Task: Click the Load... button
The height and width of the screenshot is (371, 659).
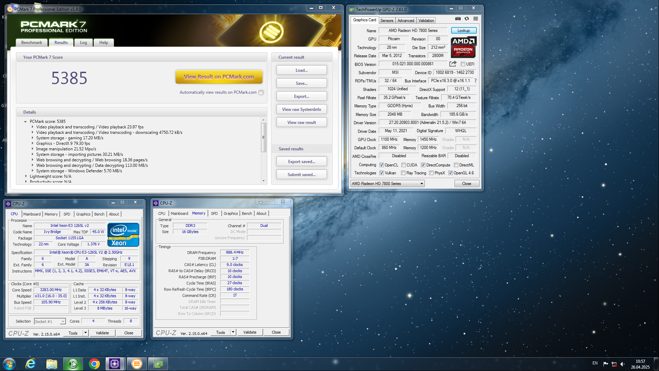Action: pyautogui.click(x=302, y=70)
